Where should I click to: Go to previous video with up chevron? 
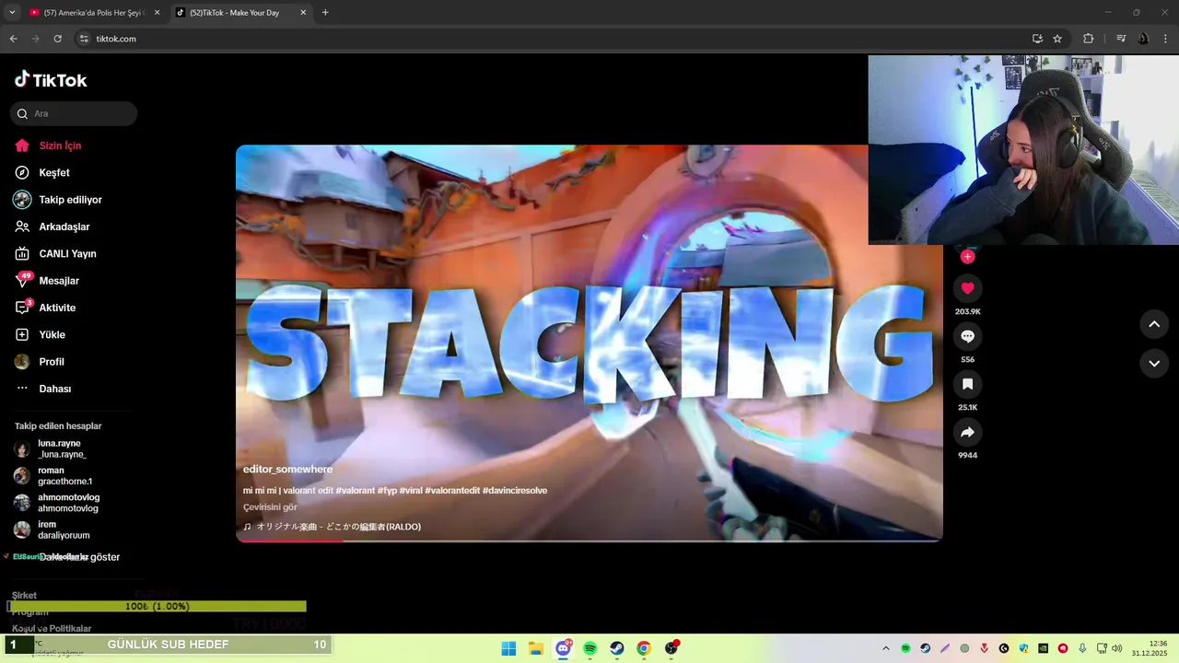point(1154,324)
